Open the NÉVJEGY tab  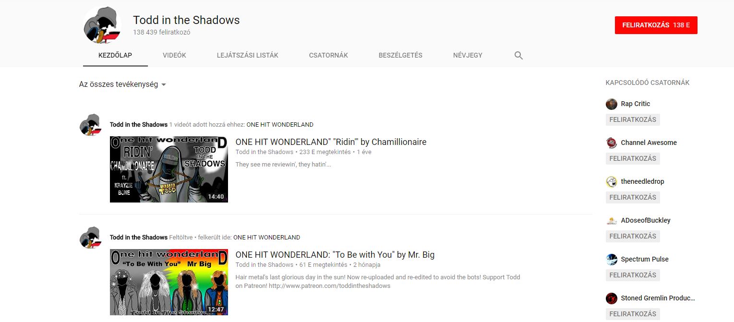pos(468,55)
